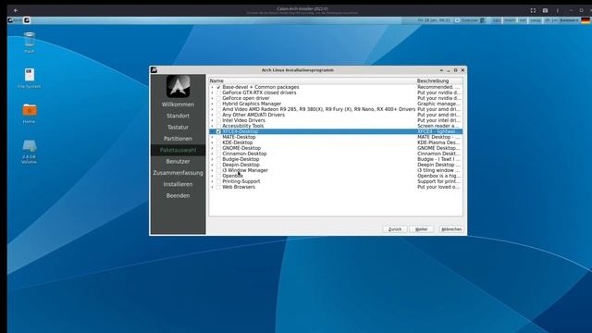Enable the KDE-Desktop checkbox
This screenshot has height=333, width=592.
pos(218,142)
